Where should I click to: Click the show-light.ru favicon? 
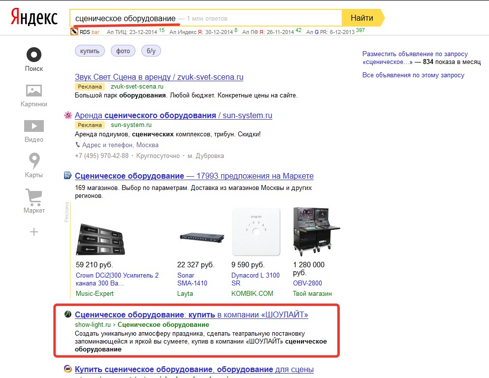click(x=67, y=314)
